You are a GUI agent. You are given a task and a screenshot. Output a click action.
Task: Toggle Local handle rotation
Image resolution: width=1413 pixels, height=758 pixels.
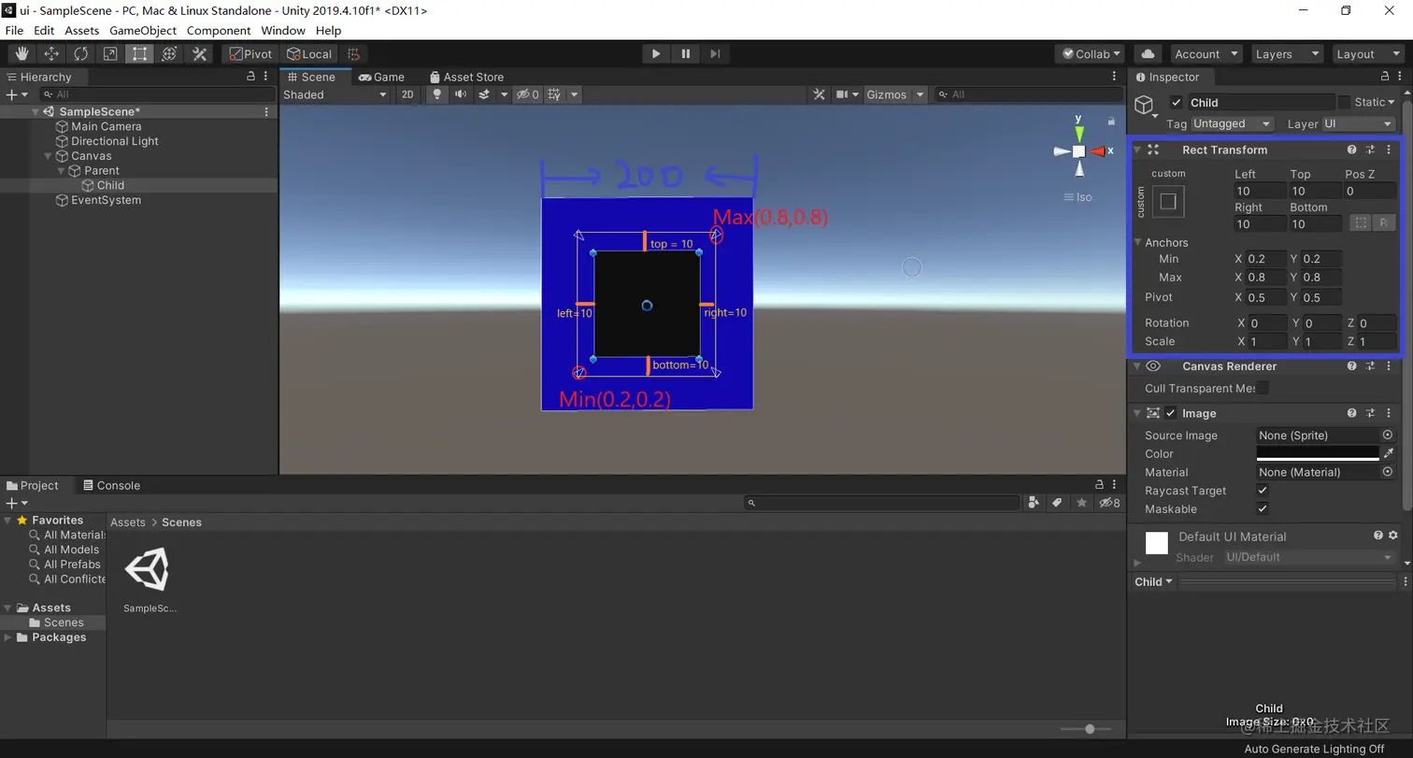(x=309, y=54)
